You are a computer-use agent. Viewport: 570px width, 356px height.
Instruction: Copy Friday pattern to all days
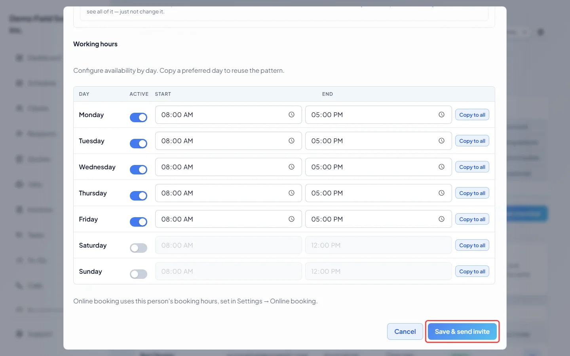tap(472, 219)
